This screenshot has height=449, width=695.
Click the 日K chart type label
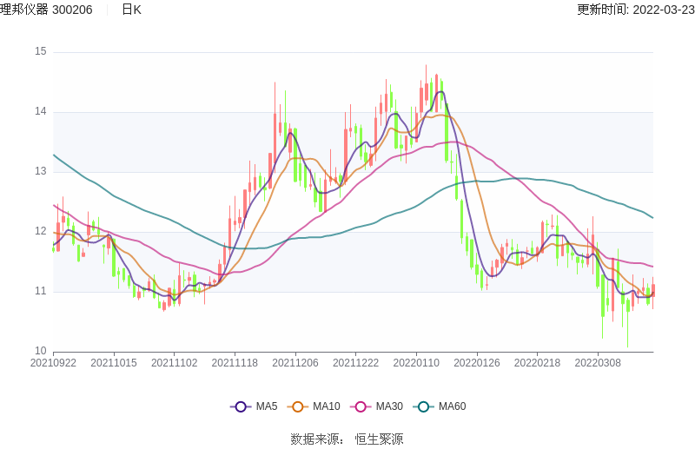pos(131,10)
